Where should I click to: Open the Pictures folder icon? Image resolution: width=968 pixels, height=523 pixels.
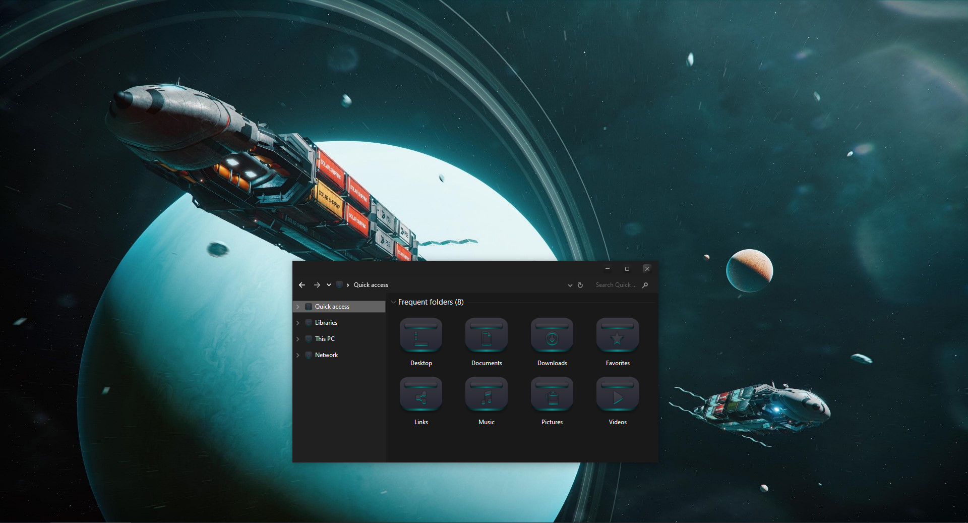(552, 394)
